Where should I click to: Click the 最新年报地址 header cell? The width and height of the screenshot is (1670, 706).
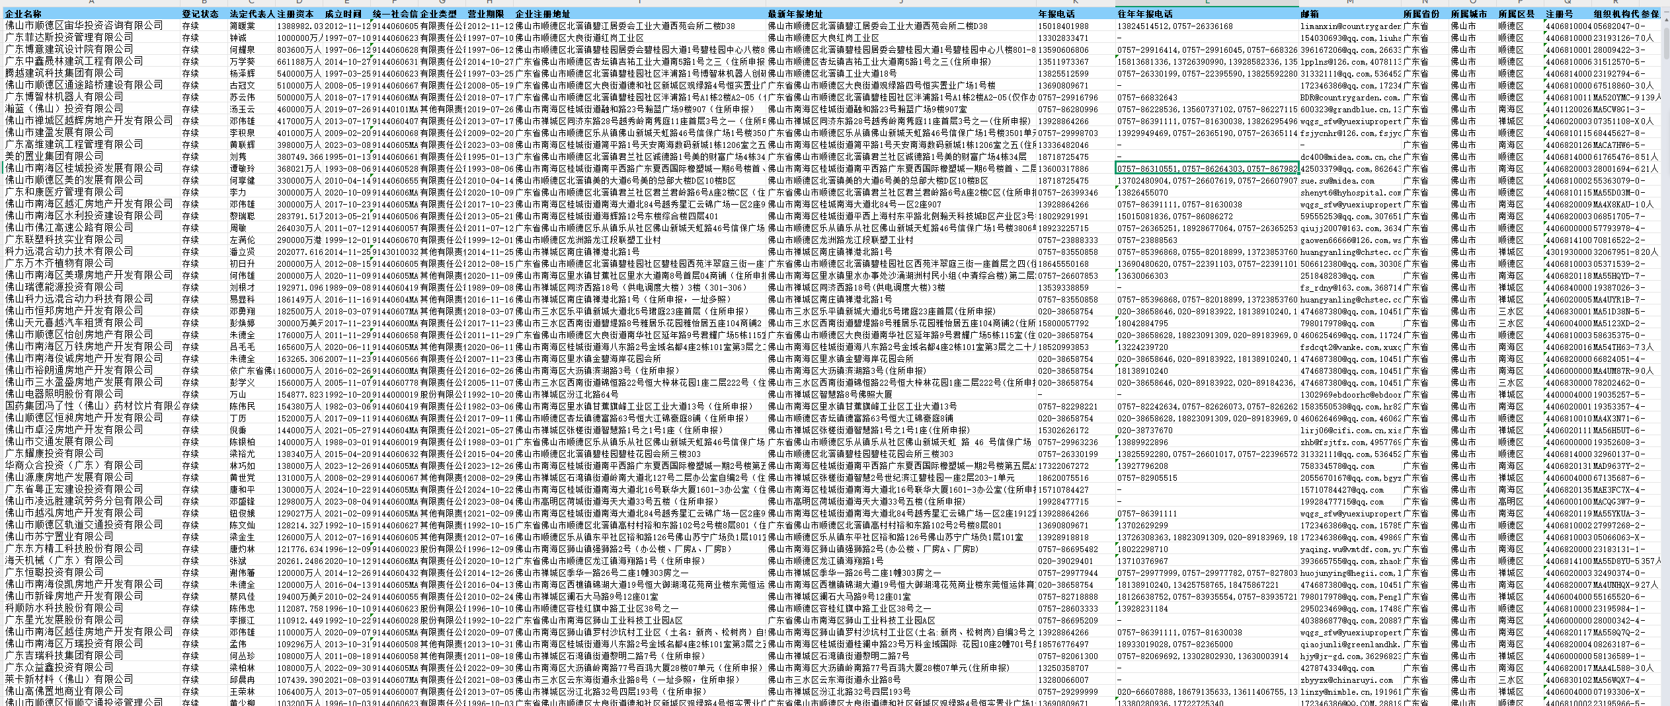click(x=795, y=14)
